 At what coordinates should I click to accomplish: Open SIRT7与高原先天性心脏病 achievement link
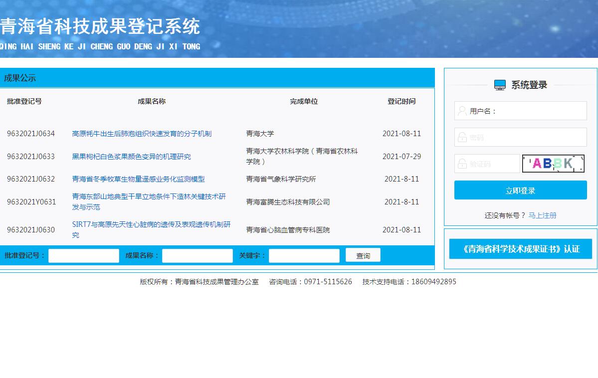point(151,224)
